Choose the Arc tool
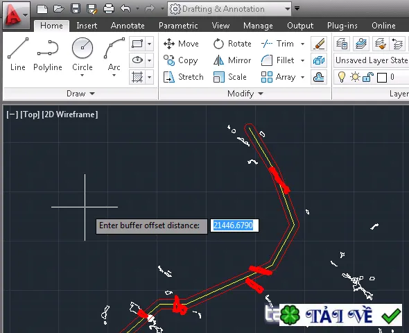The height and width of the screenshot is (333, 409). point(114,57)
